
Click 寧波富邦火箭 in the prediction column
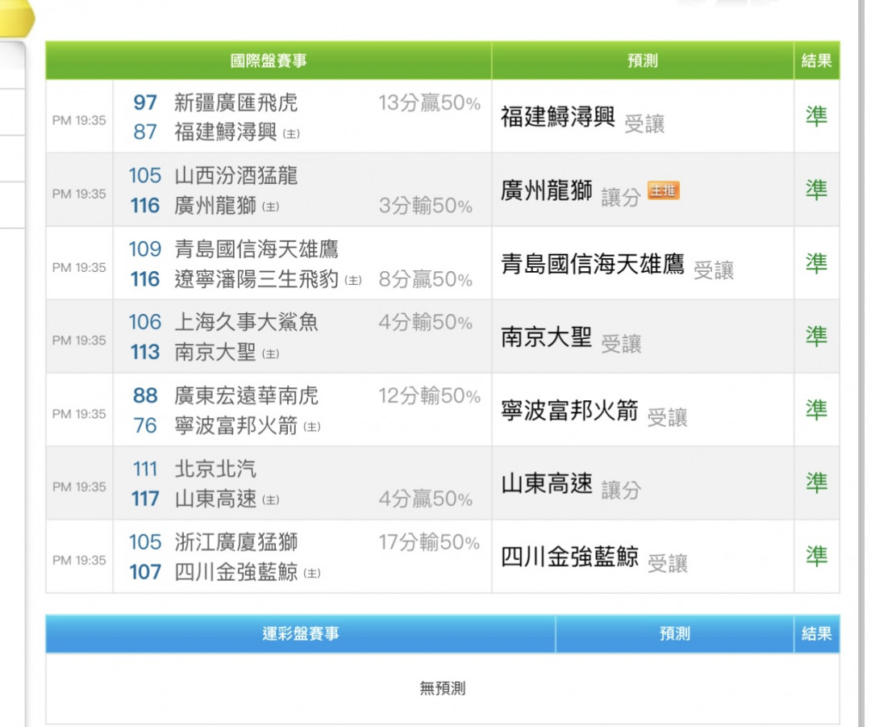pos(569,410)
